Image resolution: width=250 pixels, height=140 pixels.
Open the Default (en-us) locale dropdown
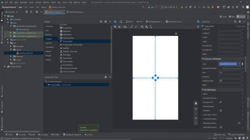(174, 22)
